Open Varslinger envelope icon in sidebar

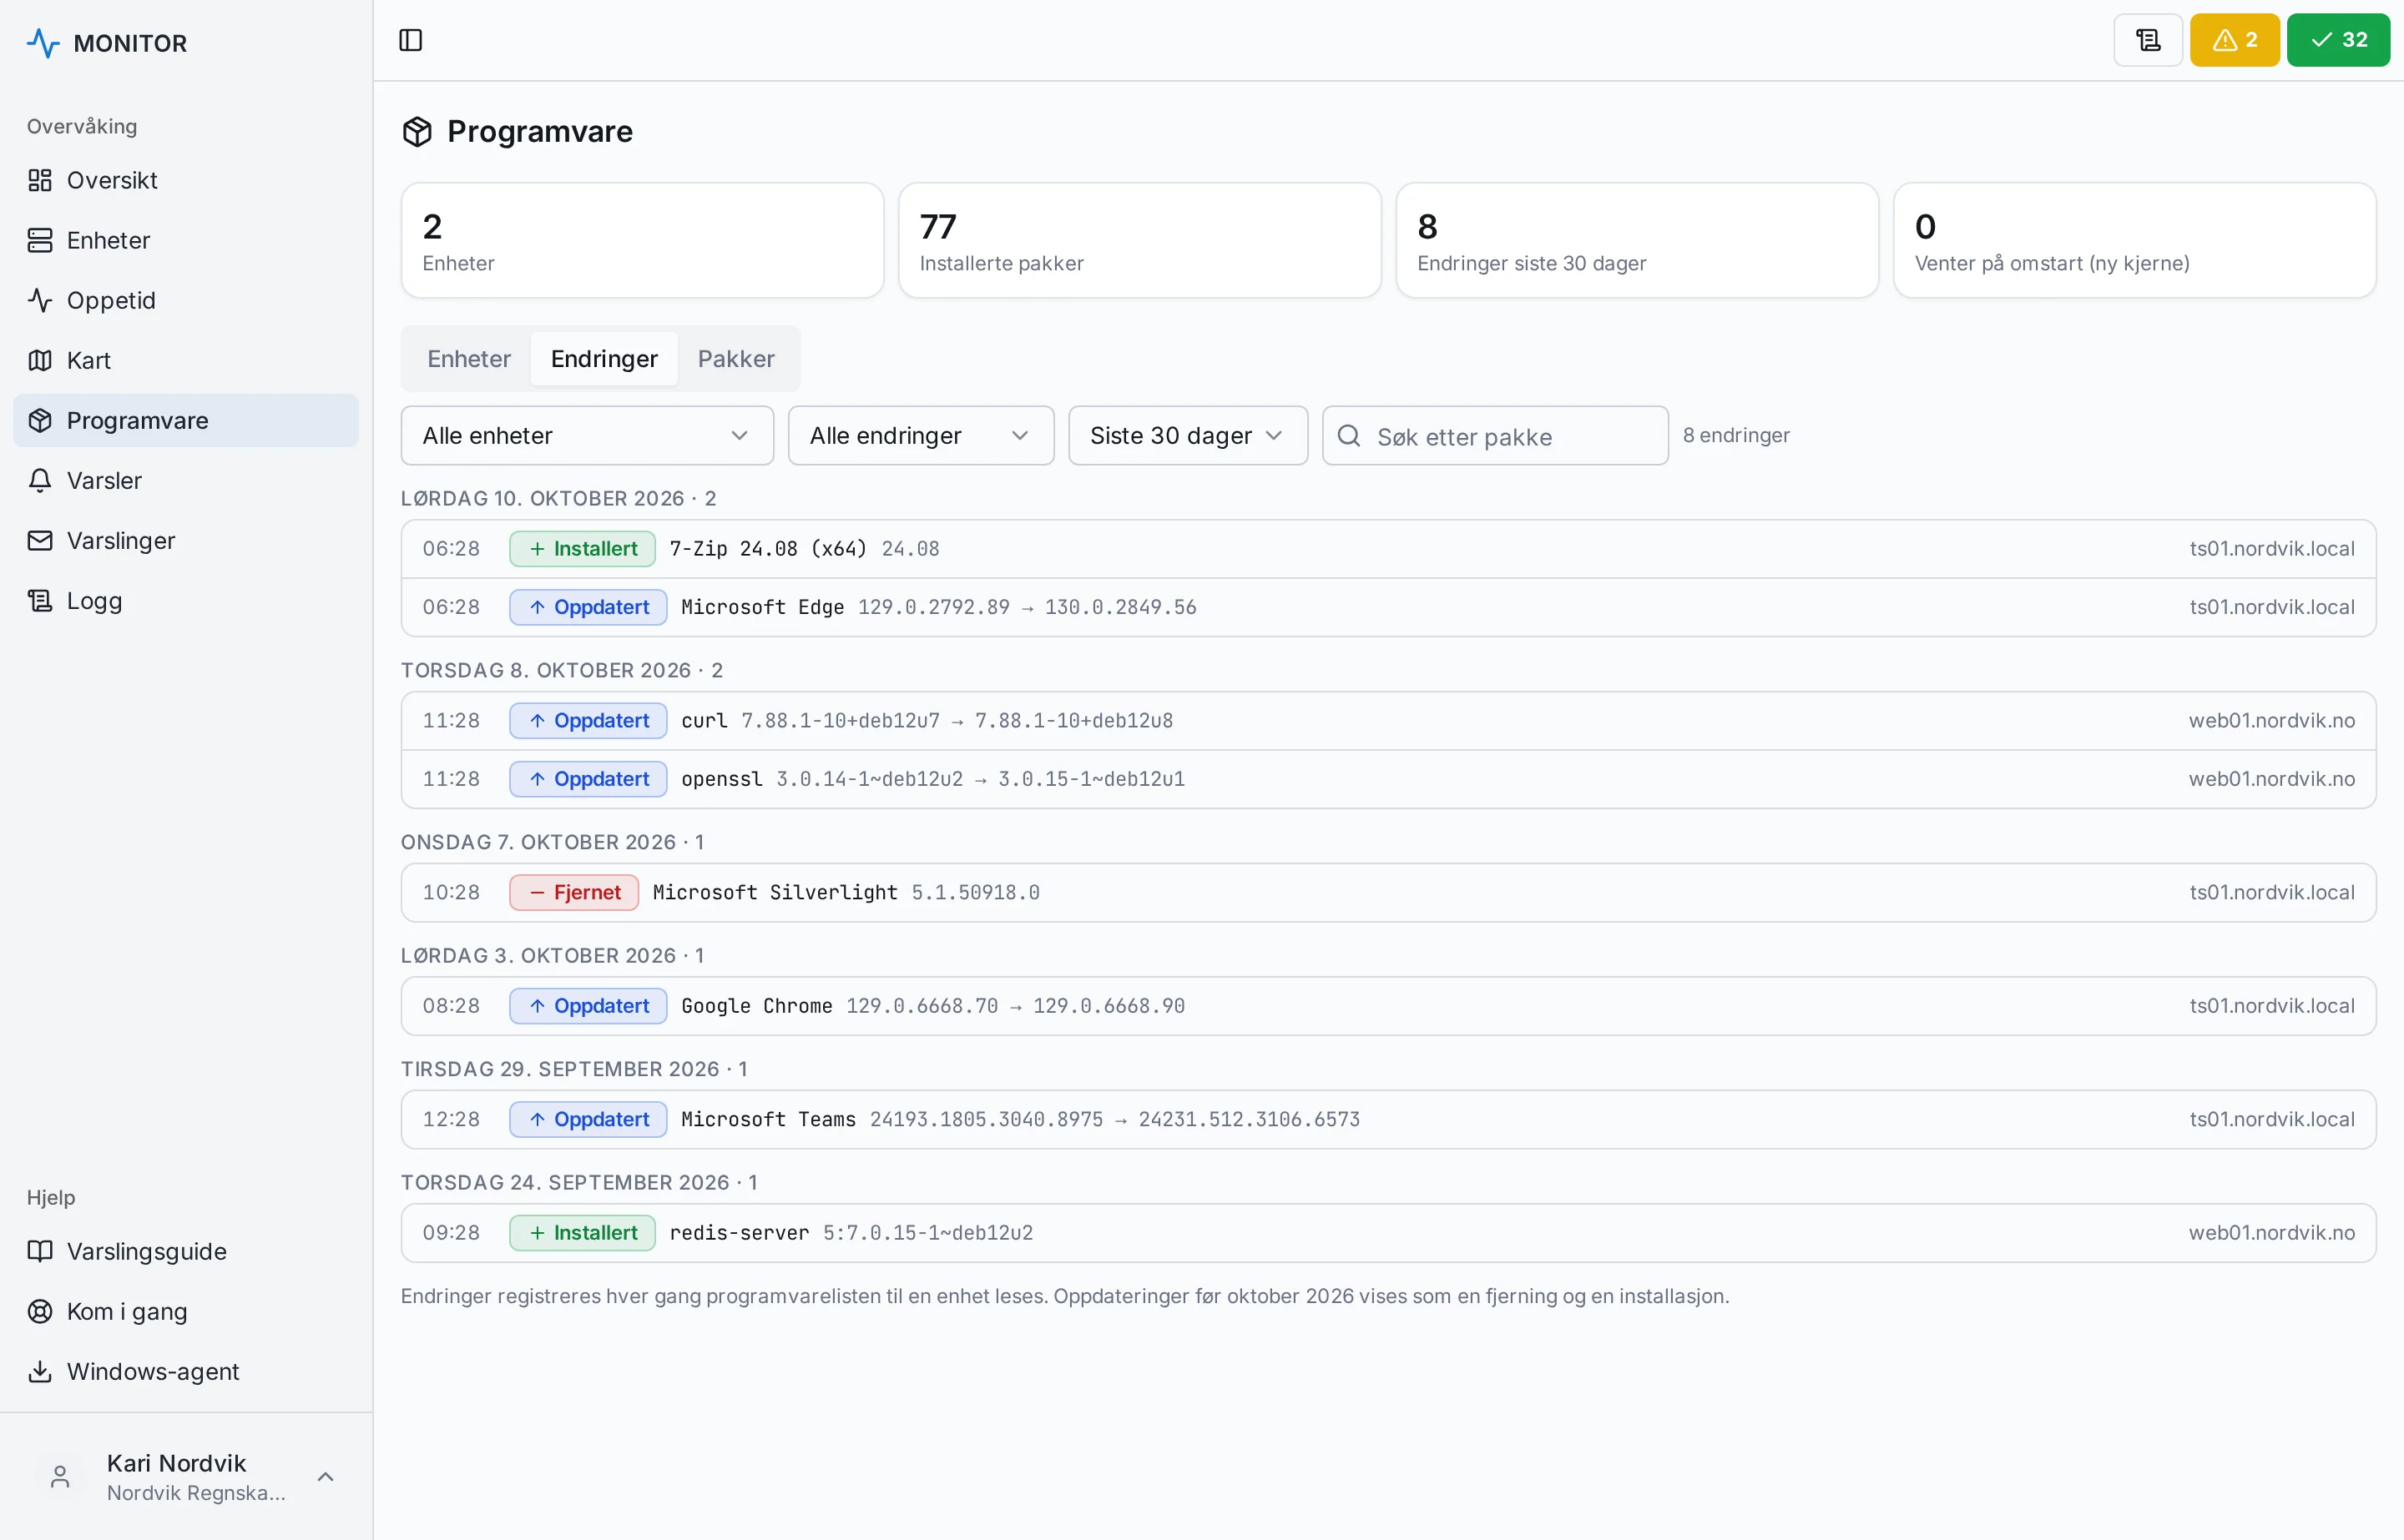point(40,540)
